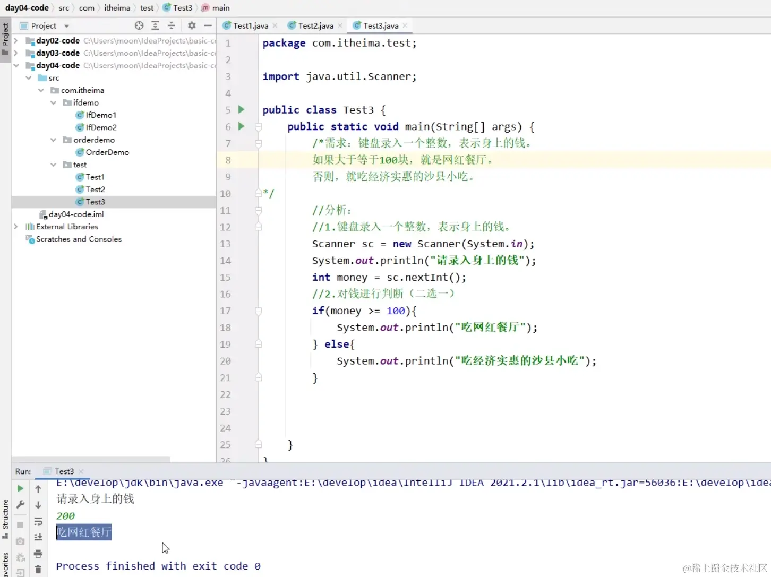Fold the if block at line 17
771x577 pixels.
(259, 311)
